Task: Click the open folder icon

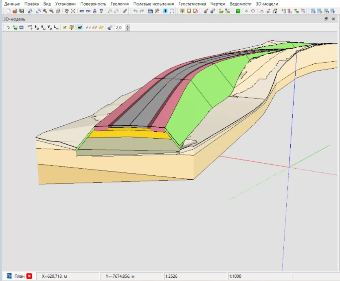Action: (x=15, y=11)
